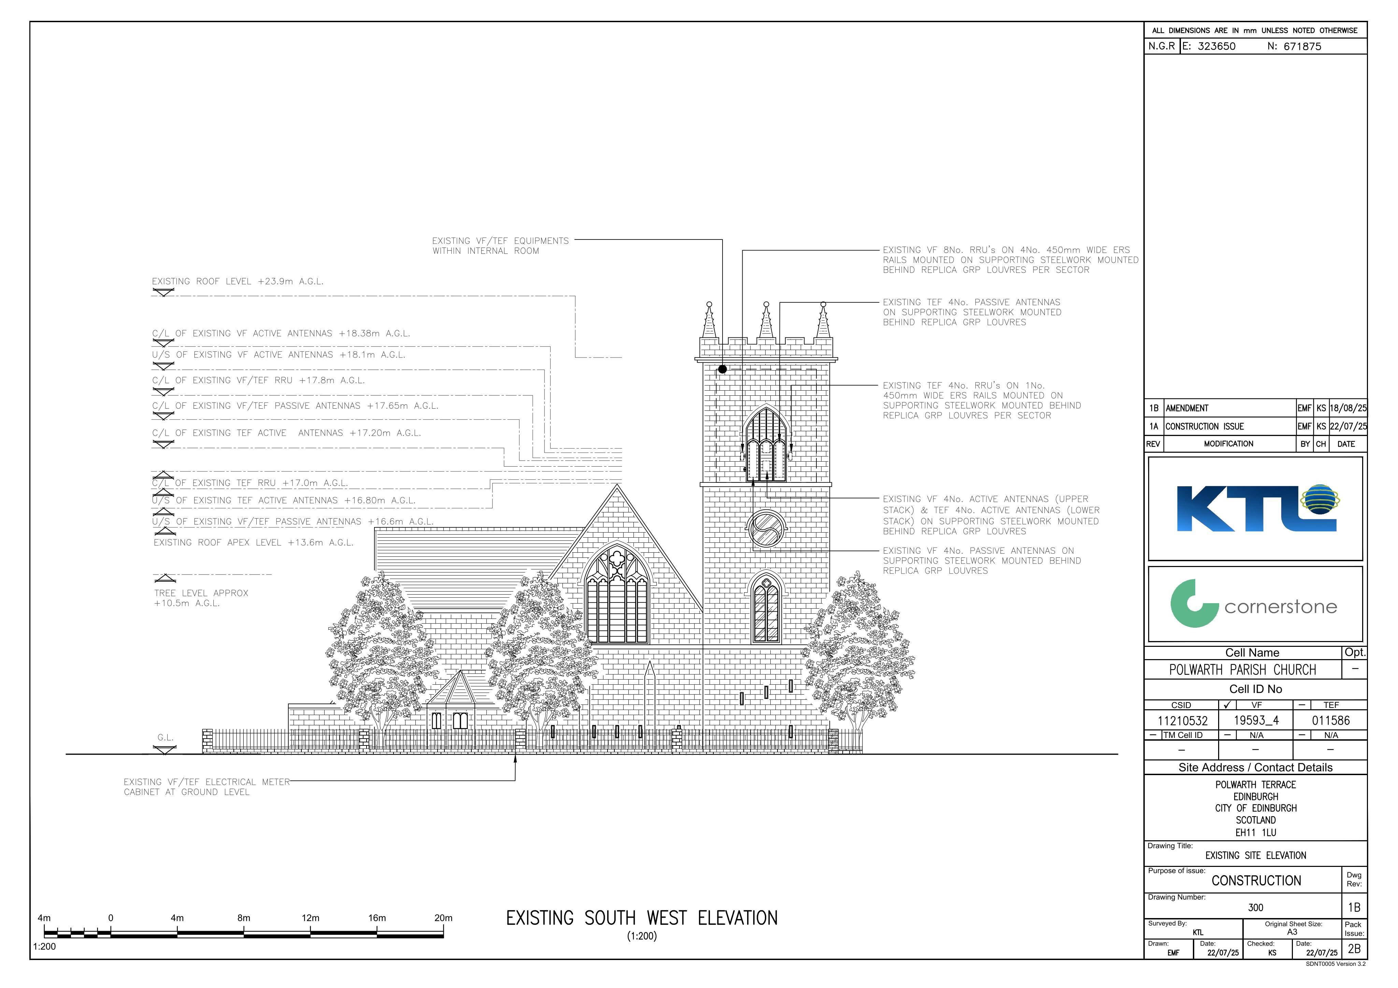Click 'U/S OF EXISTING VF ACTIVE ANTENNAS +18.1m' label
The image size is (1398, 988).
pyautogui.click(x=278, y=355)
